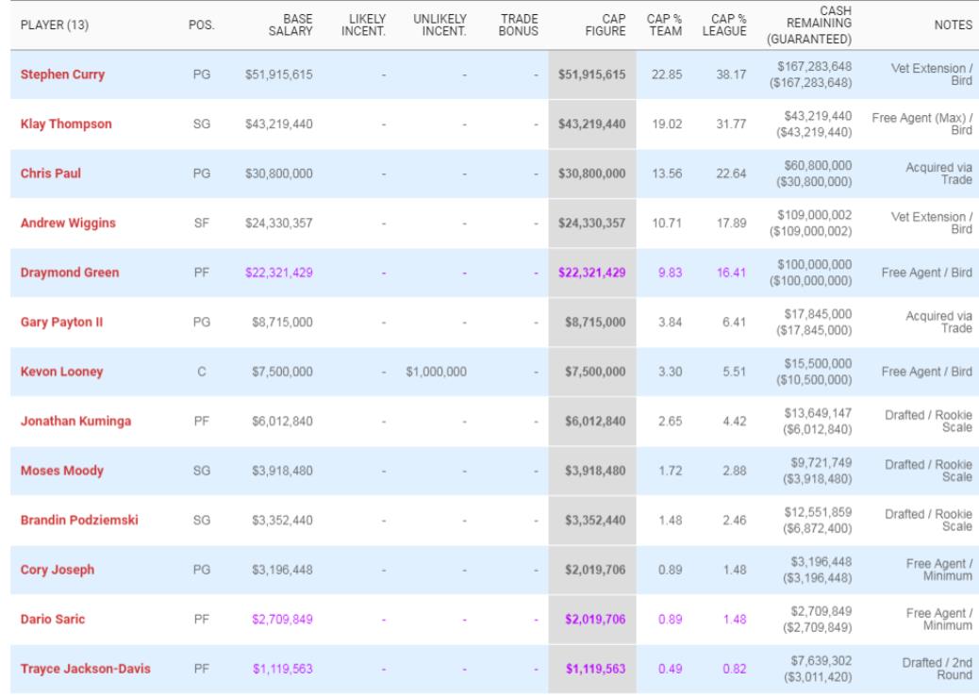
Task: Select the Draymond Green name link
Action: click(69, 273)
